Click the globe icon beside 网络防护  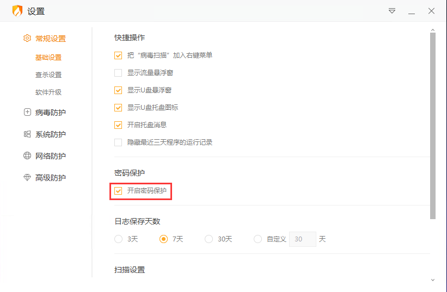pyautogui.click(x=27, y=156)
